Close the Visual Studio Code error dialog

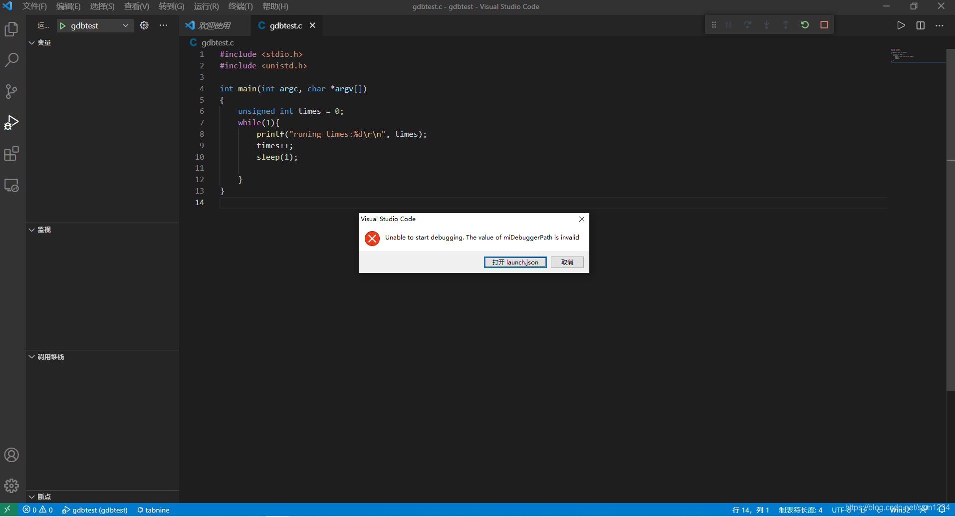click(581, 219)
